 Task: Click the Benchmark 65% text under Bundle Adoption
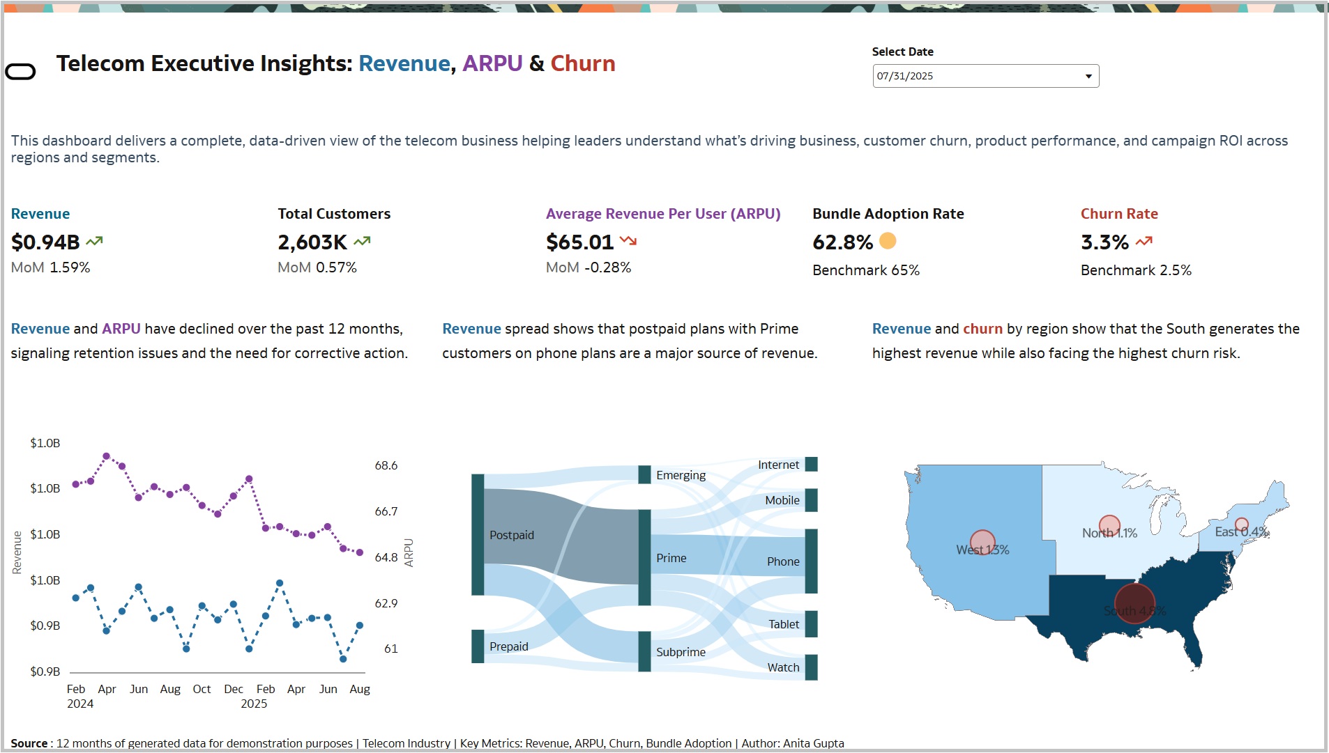865,270
